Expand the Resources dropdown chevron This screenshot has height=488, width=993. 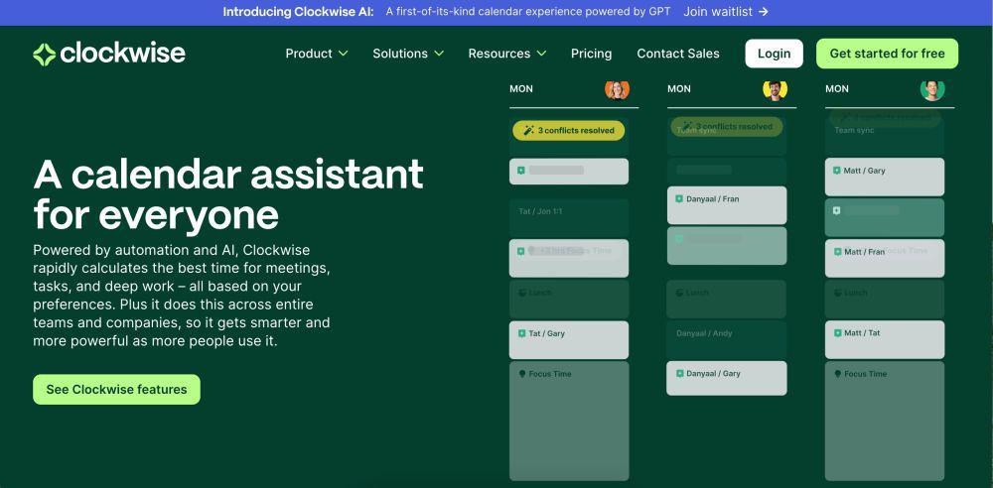click(541, 54)
